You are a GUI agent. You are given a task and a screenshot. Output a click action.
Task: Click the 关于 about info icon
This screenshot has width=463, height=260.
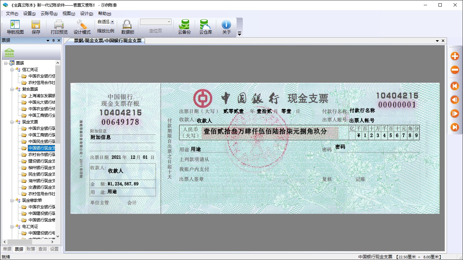click(226, 27)
